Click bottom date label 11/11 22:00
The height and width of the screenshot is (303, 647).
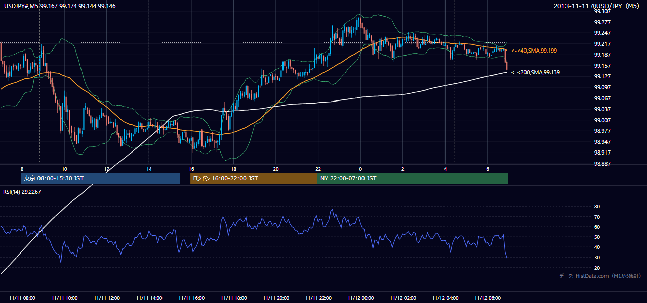pyautogui.click(x=318, y=298)
